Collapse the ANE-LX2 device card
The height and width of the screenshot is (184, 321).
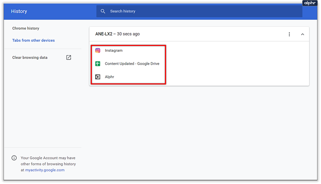click(303, 34)
